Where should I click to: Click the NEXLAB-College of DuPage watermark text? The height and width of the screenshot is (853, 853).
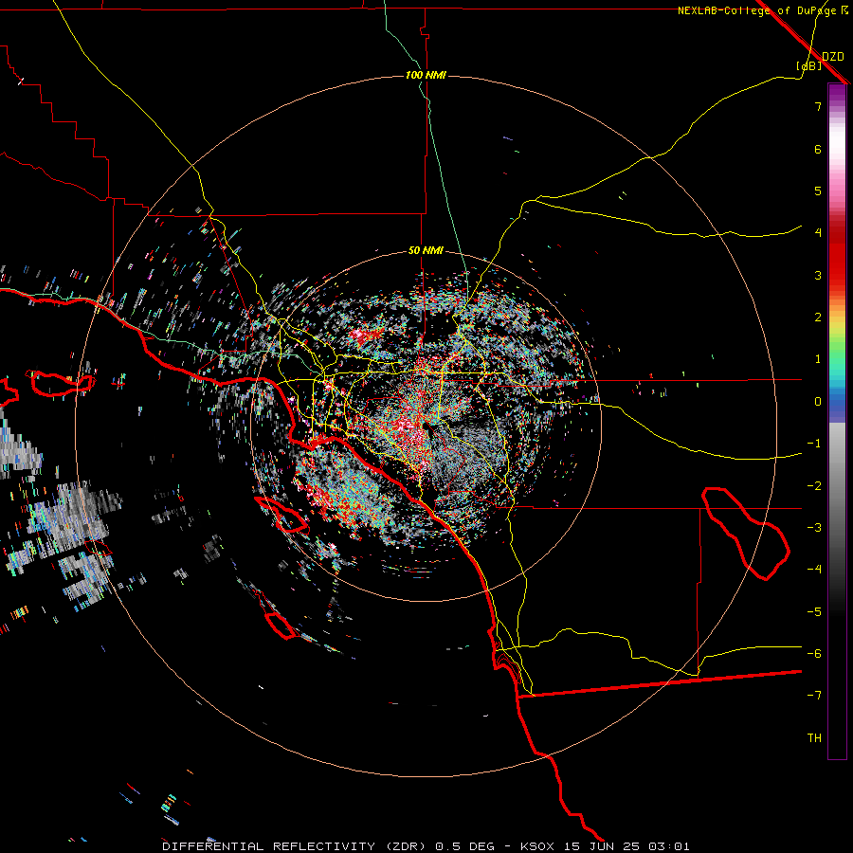pyautogui.click(x=762, y=10)
